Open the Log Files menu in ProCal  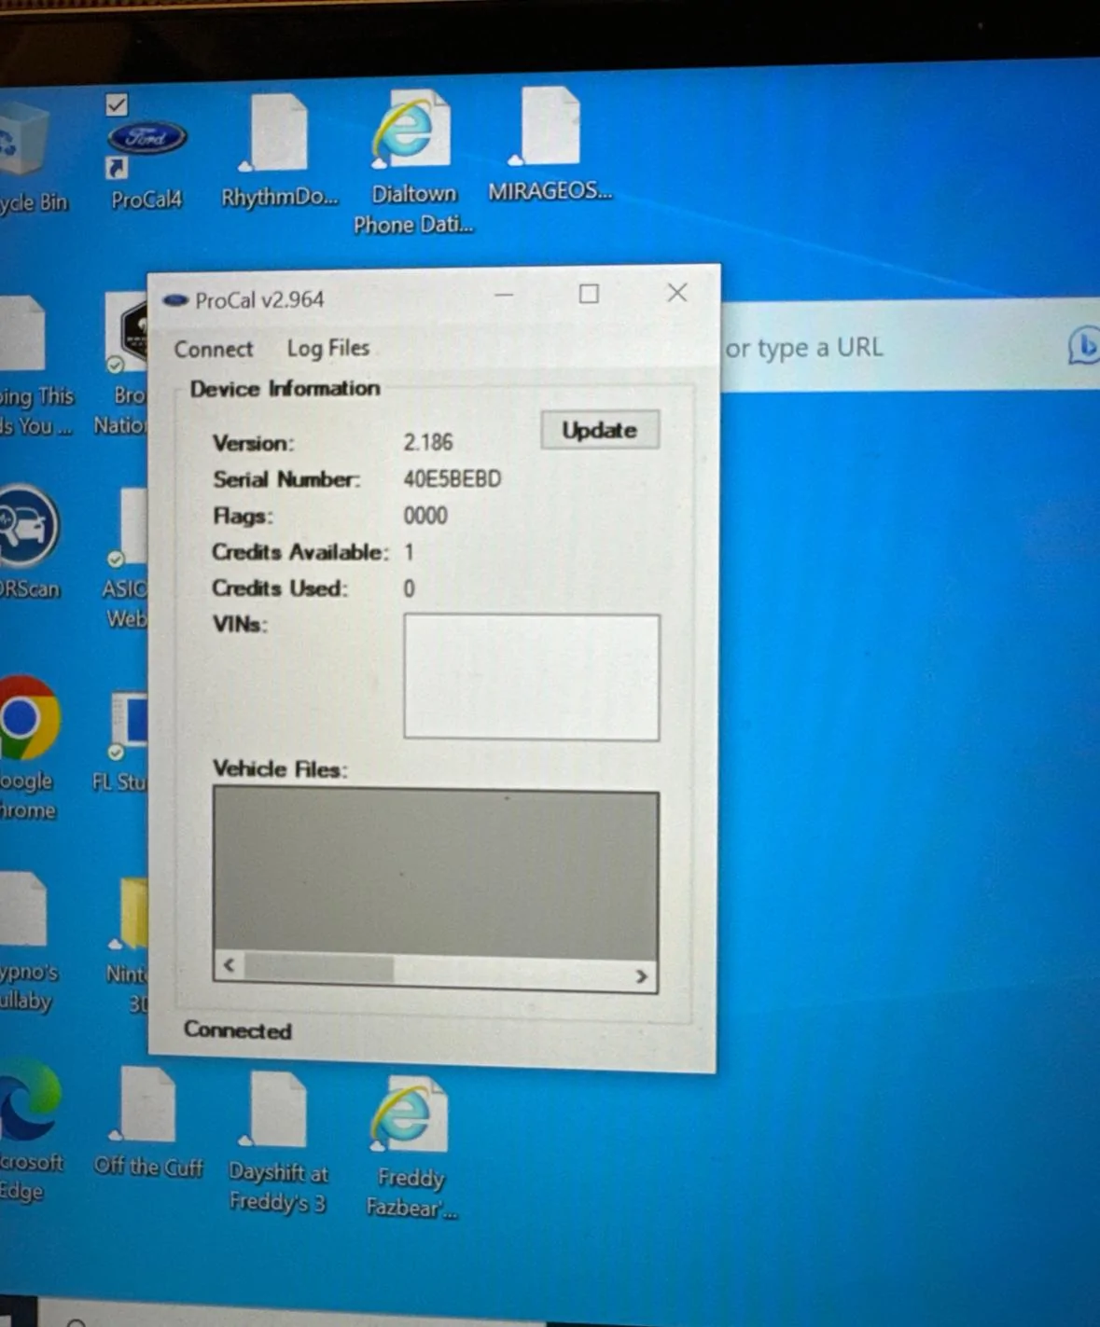coord(328,348)
